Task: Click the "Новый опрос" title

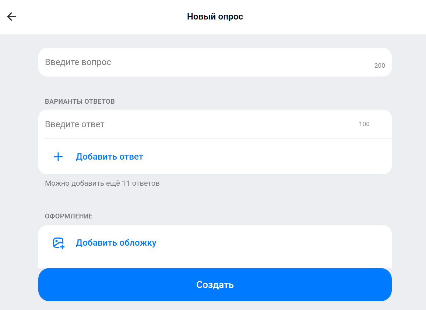Action: click(215, 17)
